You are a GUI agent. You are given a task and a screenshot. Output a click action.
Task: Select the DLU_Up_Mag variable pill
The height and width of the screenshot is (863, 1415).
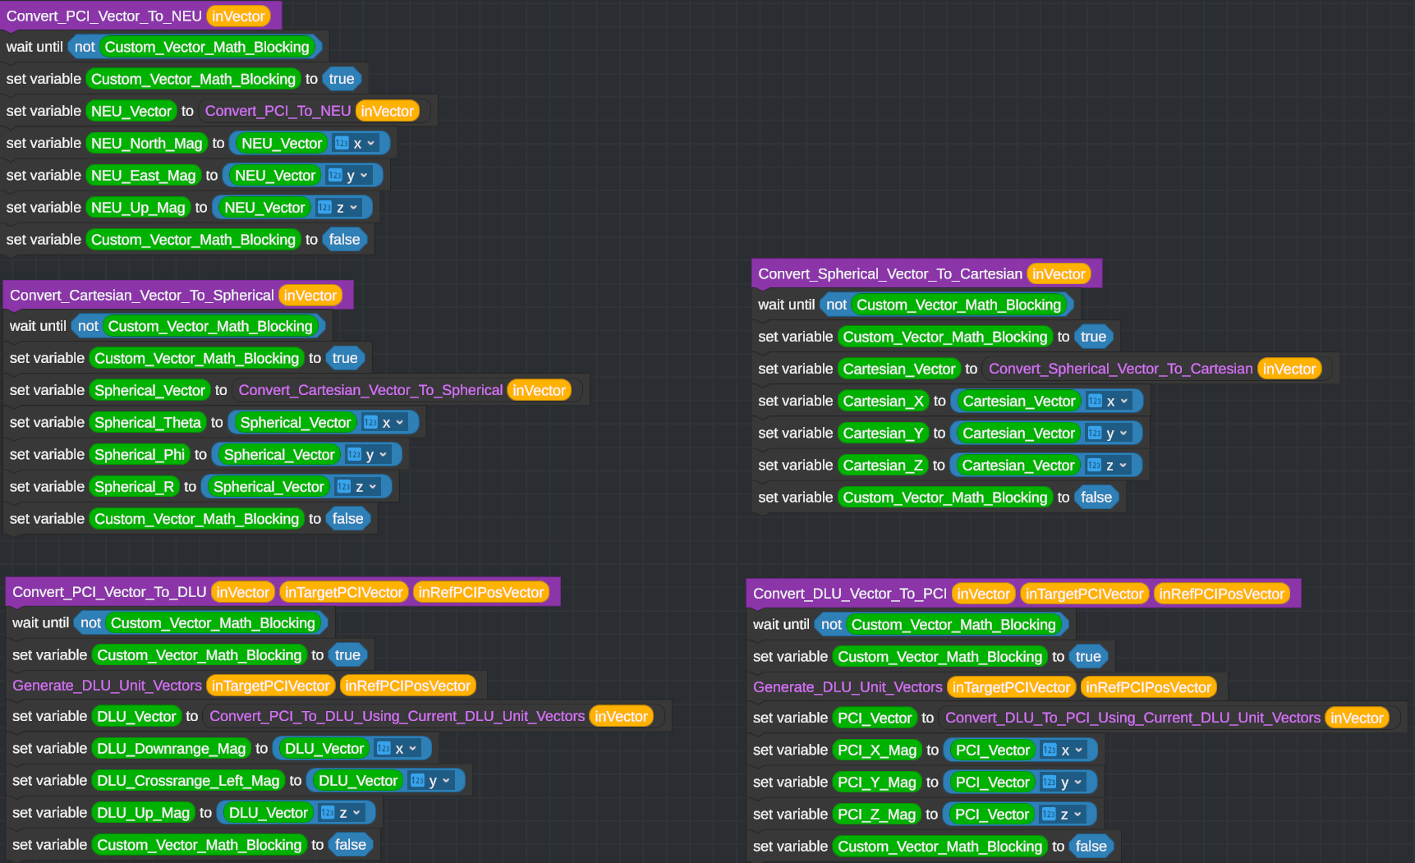[144, 813]
